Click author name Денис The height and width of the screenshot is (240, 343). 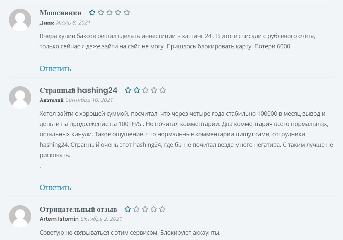47,23
